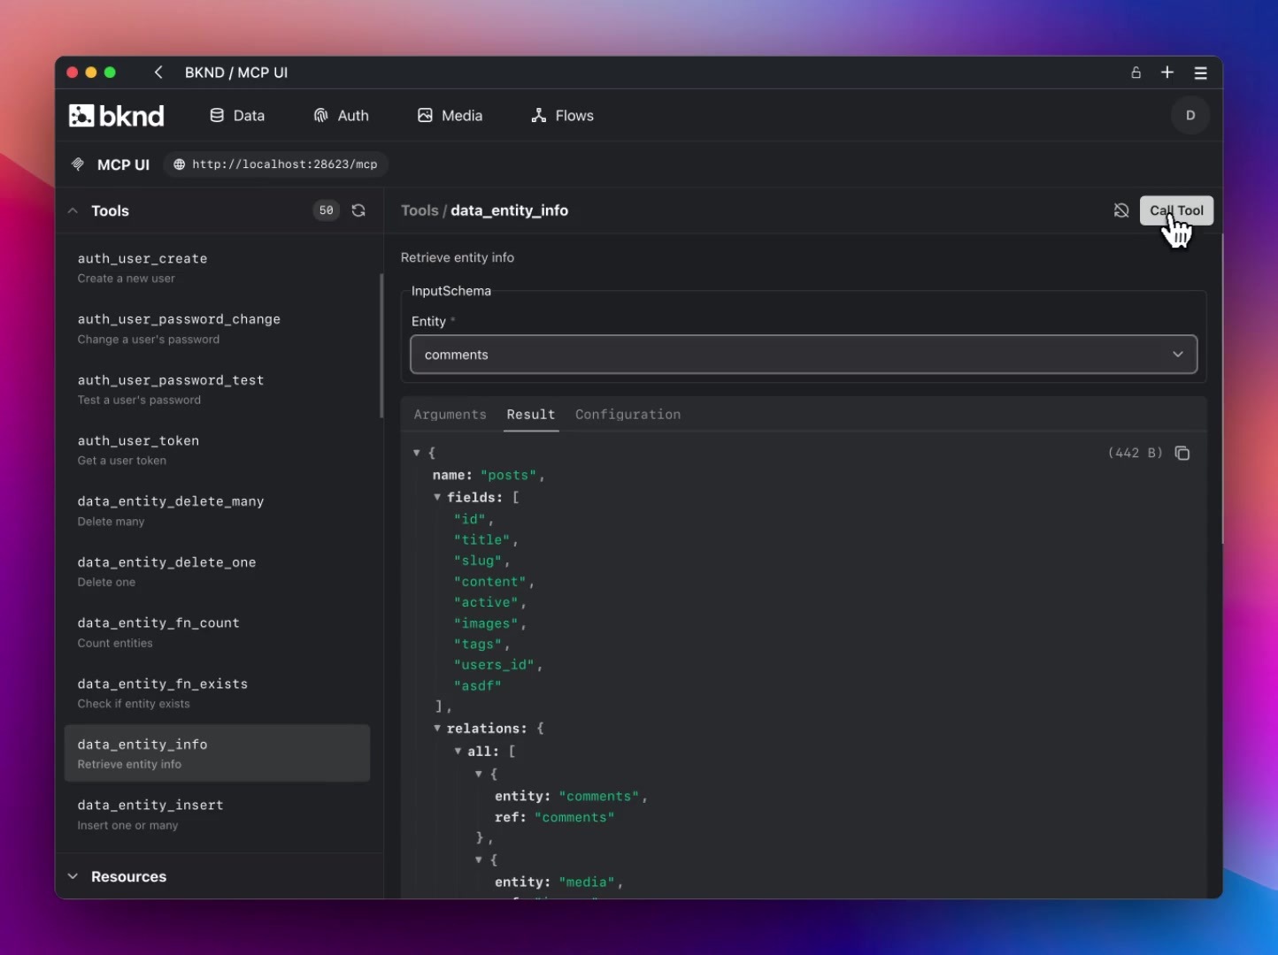Switch to the Configuration tab
Viewport: 1278px width, 955px height.
pyautogui.click(x=627, y=415)
